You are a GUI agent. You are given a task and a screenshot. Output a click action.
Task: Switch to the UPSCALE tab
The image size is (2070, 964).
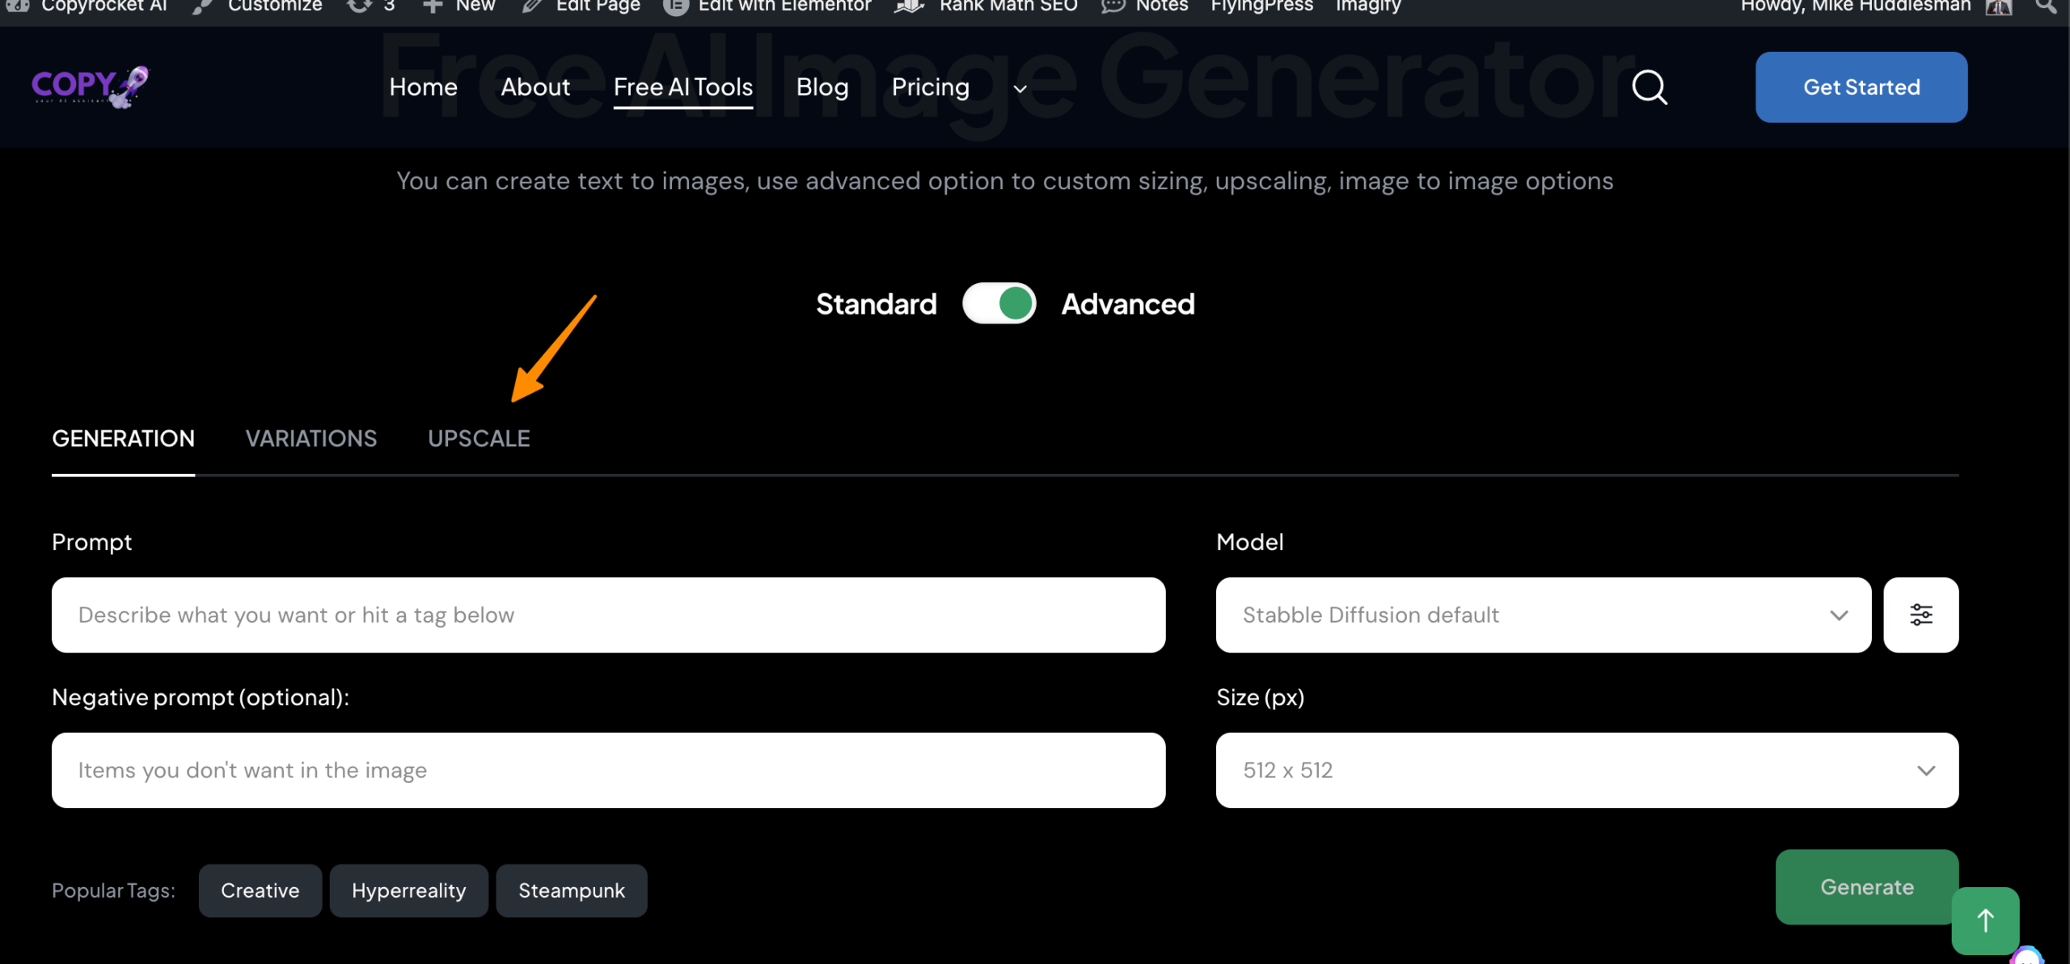[479, 438]
